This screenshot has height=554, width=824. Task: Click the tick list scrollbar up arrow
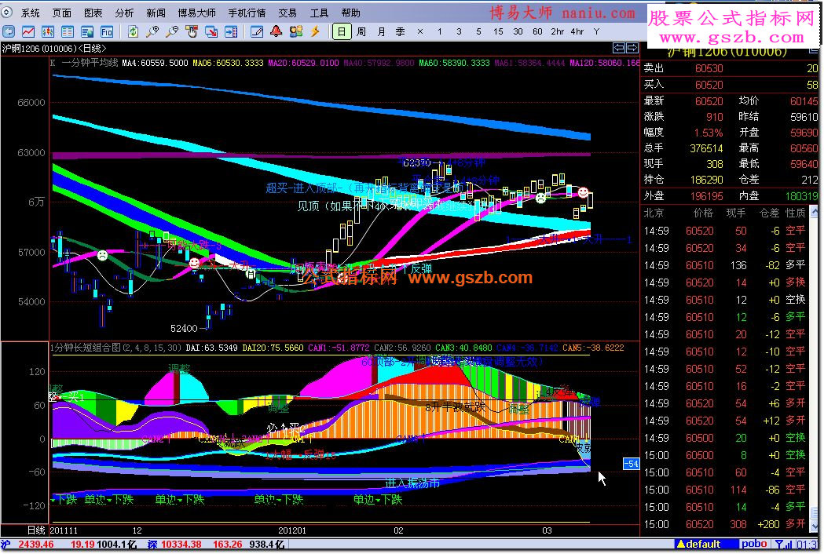815,212
